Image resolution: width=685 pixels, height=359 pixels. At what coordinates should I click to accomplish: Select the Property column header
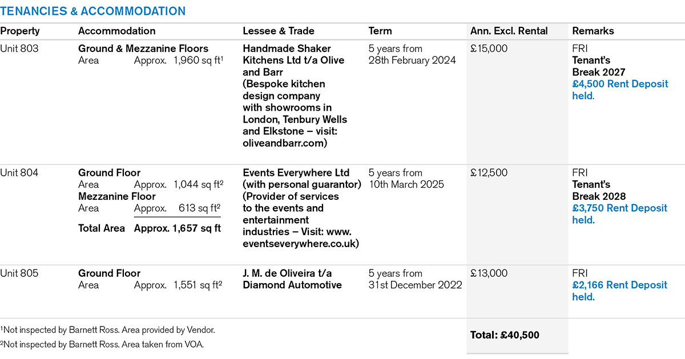(20, 31)
